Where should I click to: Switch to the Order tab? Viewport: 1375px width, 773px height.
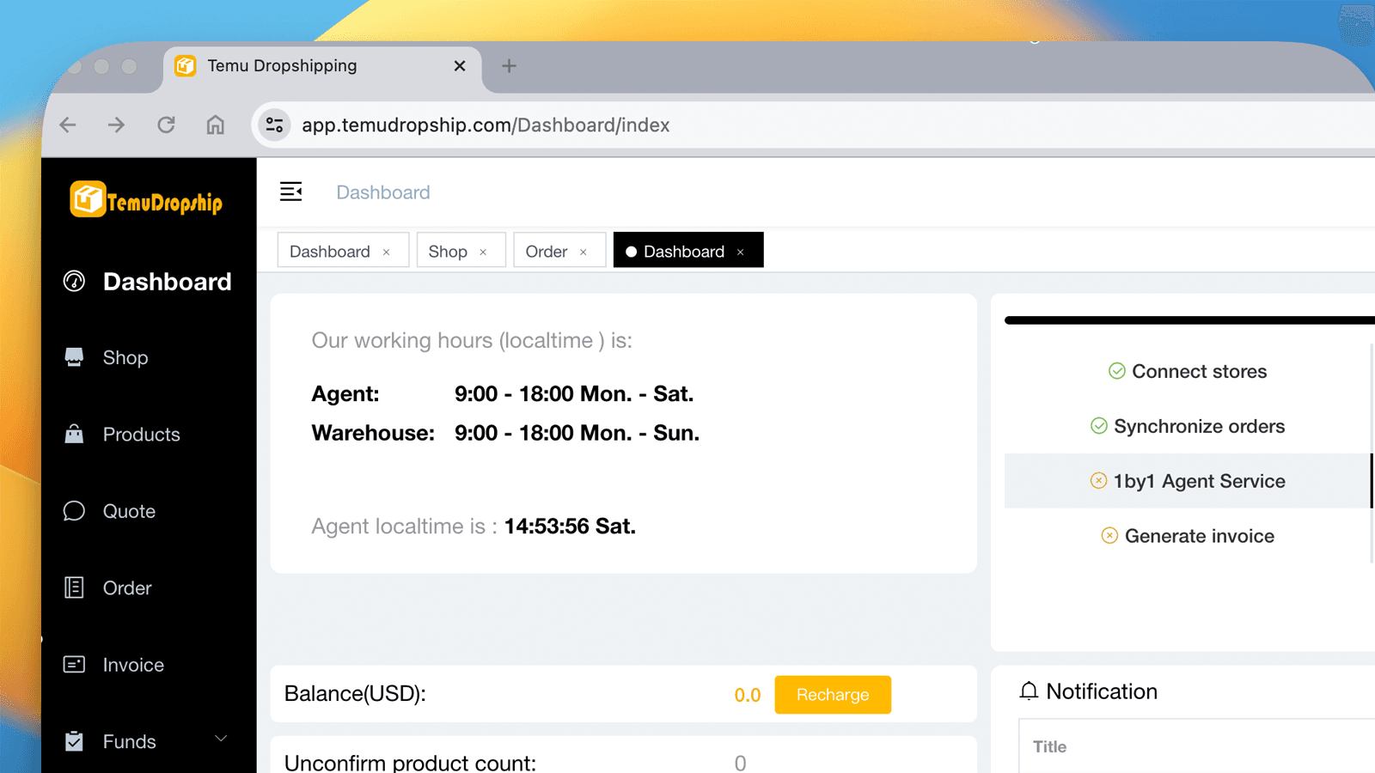pos(547,250)
